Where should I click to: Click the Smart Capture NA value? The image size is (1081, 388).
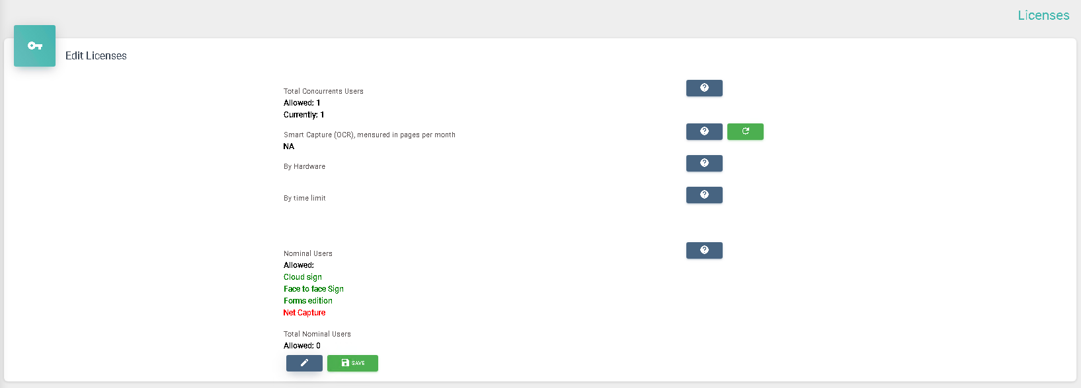point(289,146)
